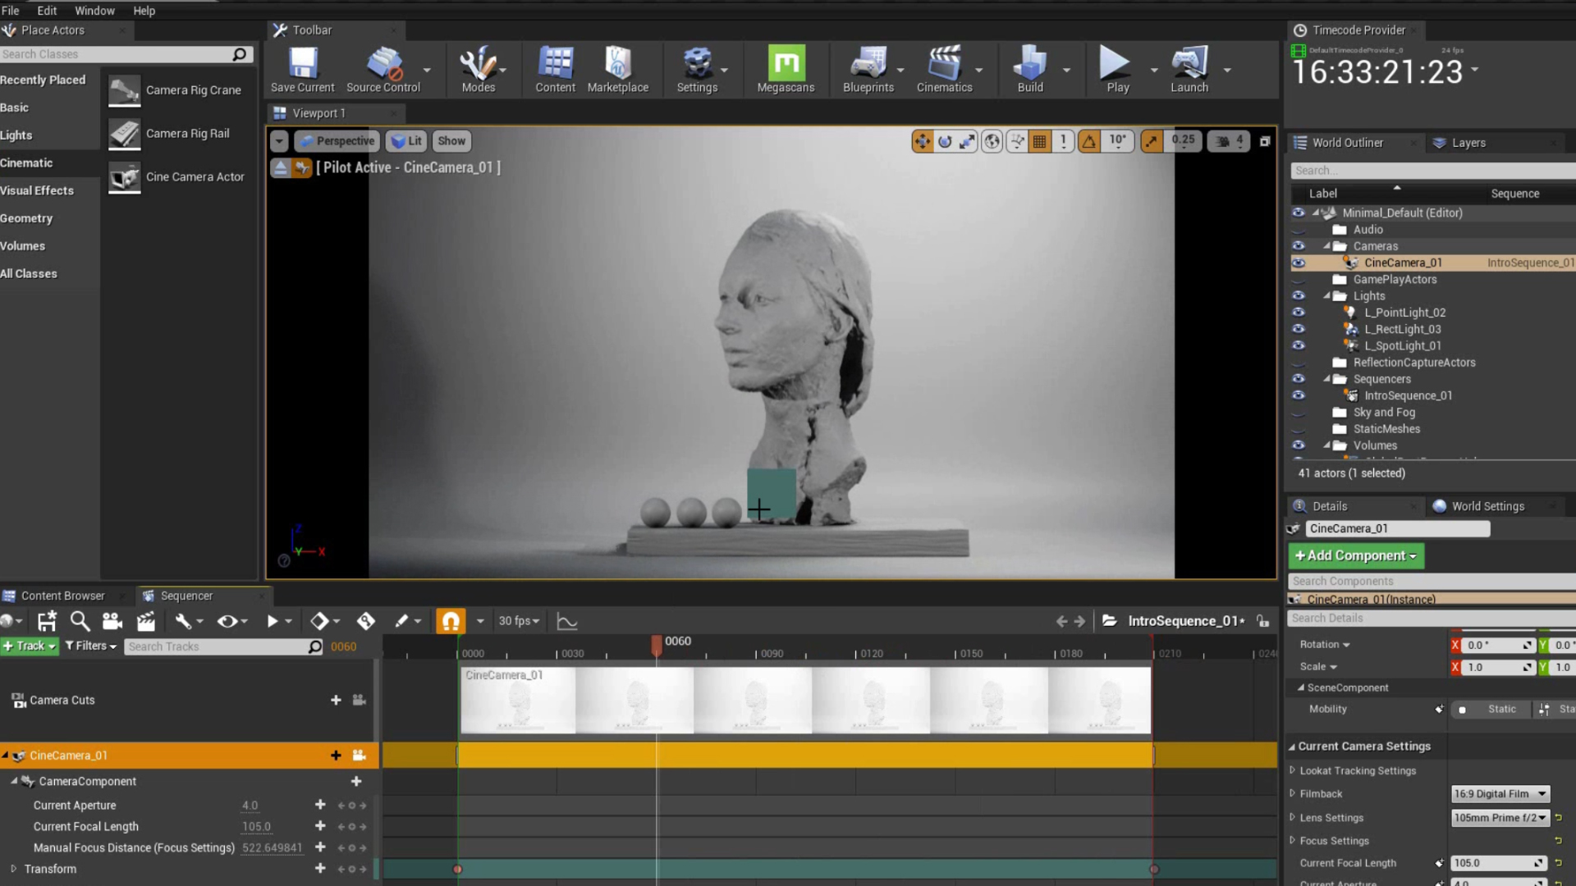Open the Window menu

[94, 11]
